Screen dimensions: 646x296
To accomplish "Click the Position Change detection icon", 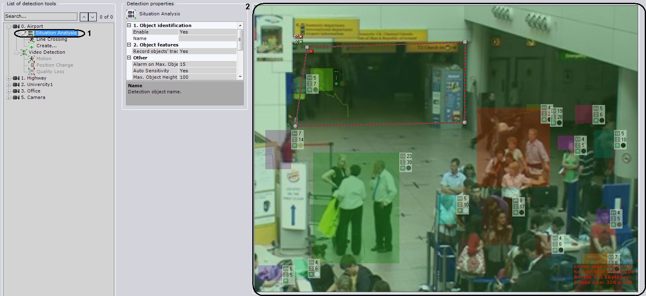I will [x=32, y=65].
